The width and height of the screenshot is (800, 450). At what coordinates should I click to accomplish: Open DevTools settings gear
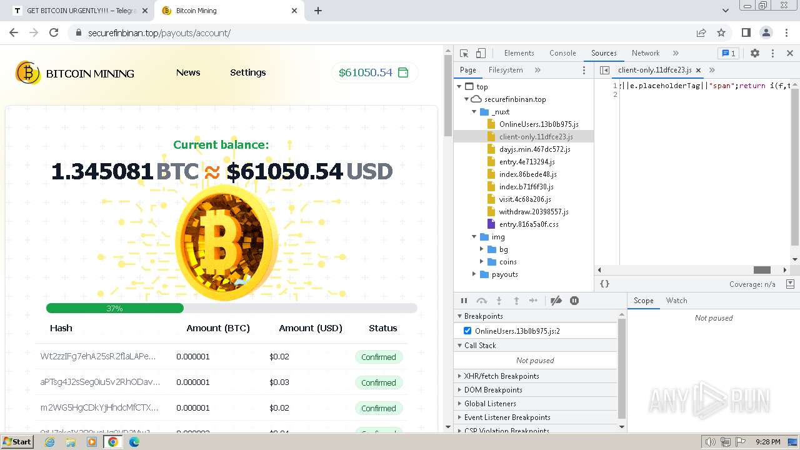pyautogui.click(x=755, y=53)
